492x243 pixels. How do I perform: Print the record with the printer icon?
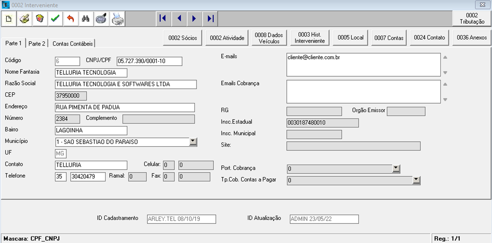[x=117, y=19]
